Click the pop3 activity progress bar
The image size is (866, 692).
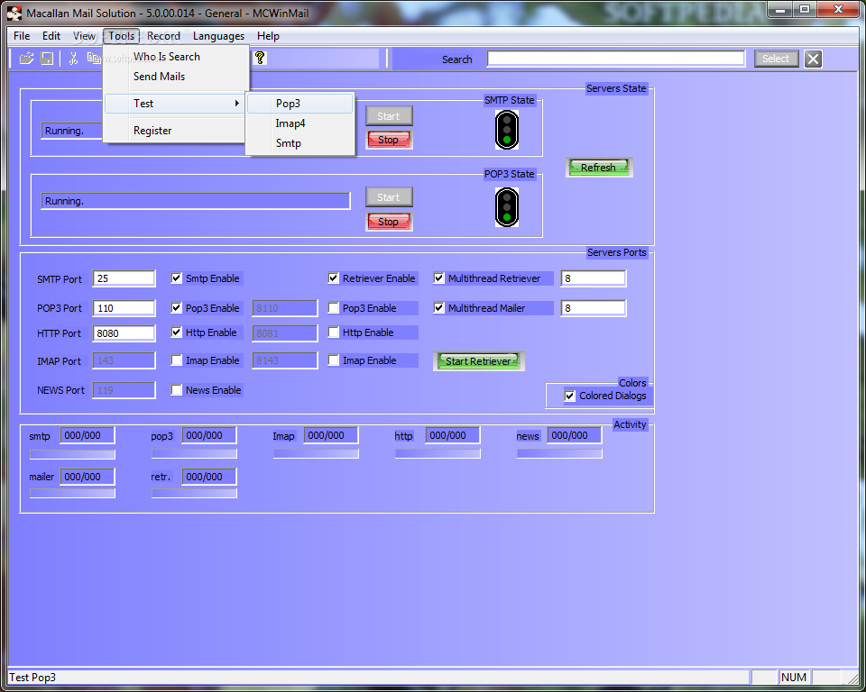click(195, 453)
